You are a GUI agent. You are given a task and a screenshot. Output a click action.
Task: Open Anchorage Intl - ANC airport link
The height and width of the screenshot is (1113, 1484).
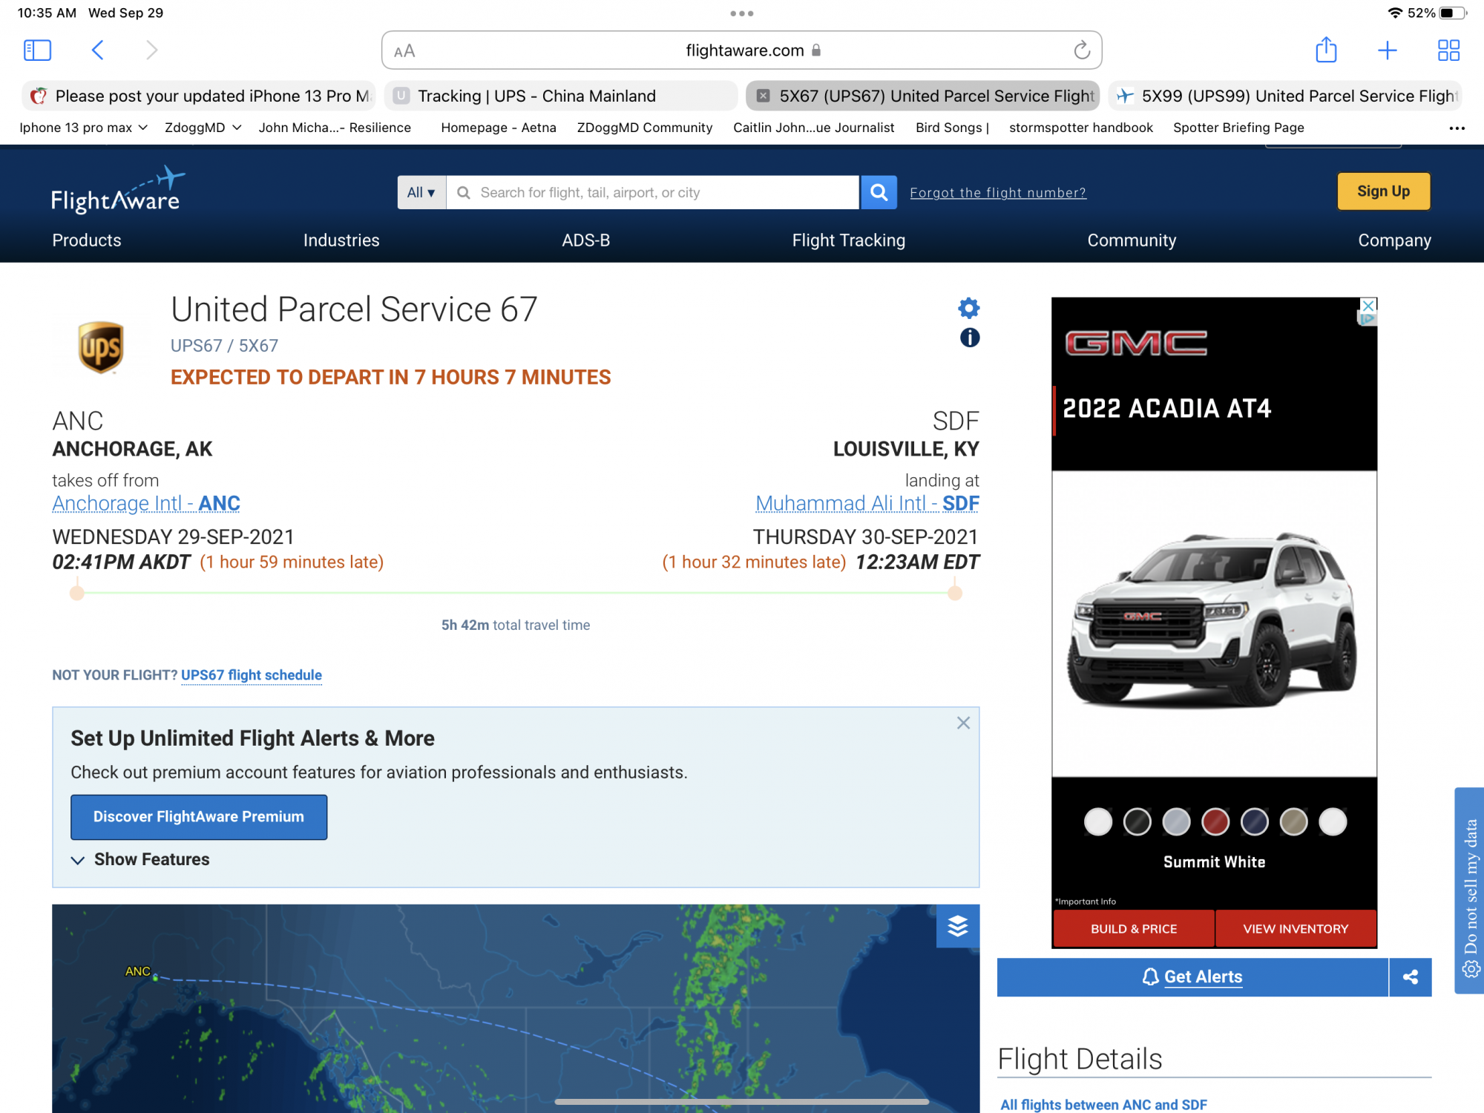tap(146, 503)
